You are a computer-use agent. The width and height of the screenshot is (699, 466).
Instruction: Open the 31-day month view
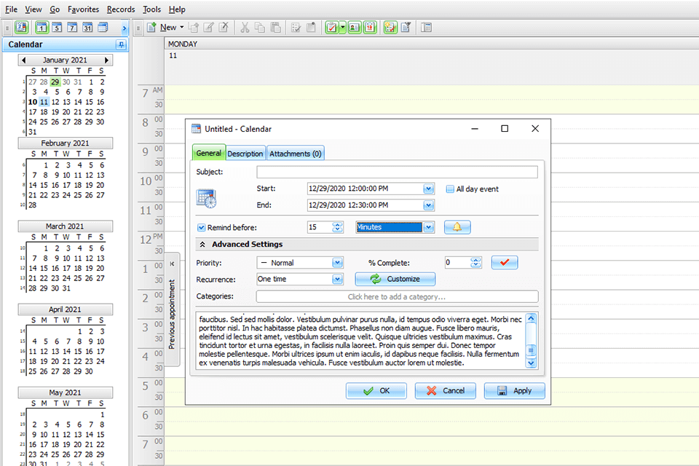[87, 28]
